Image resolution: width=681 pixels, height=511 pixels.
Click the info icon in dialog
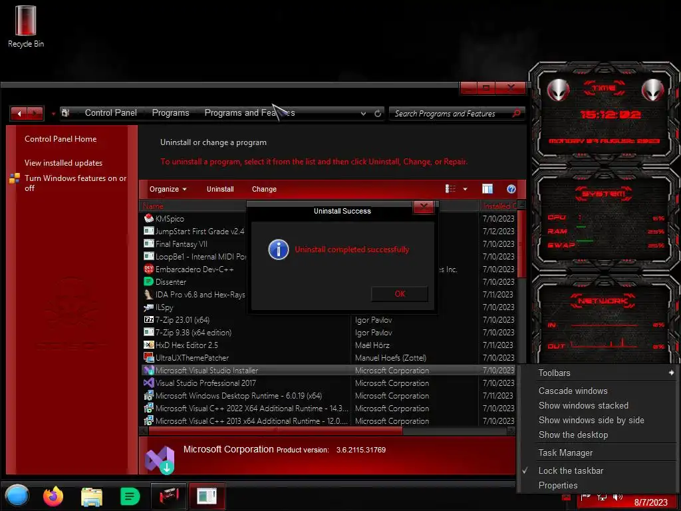279,250
